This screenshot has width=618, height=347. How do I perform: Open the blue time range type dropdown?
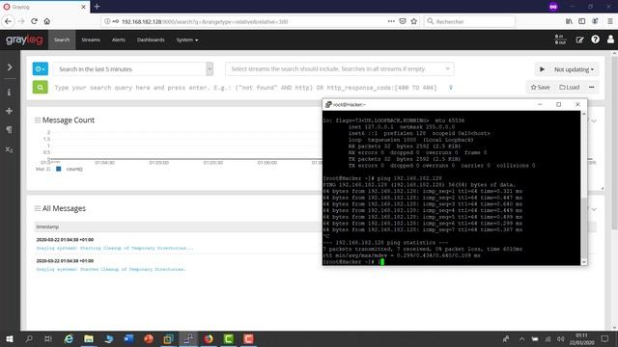pyautogui.click(x=41, y=68)
